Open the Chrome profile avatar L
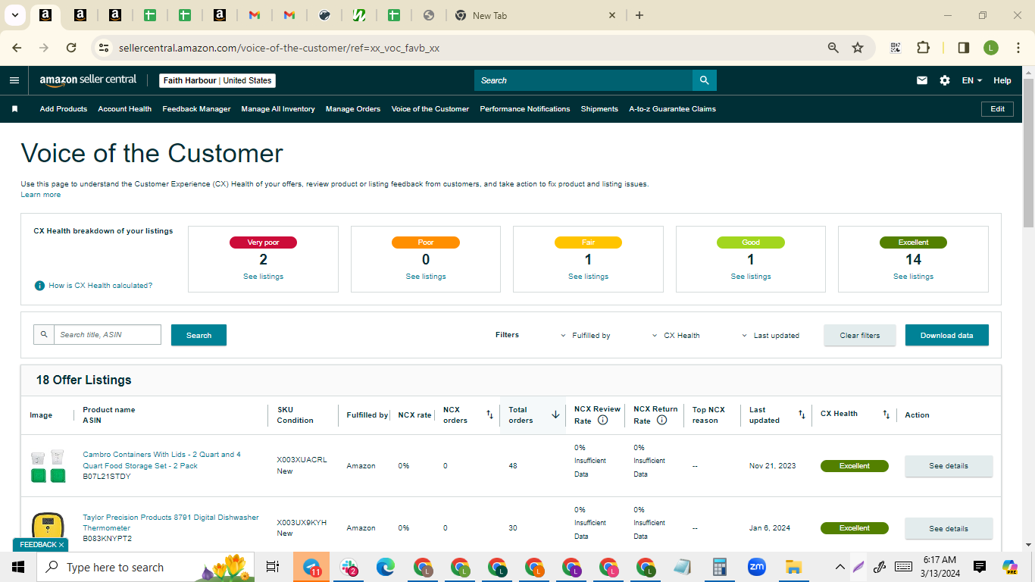 (991, 48)
